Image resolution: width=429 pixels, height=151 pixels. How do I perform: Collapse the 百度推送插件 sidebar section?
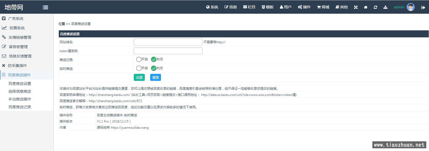pyautogui.click(x=19, y=75)
